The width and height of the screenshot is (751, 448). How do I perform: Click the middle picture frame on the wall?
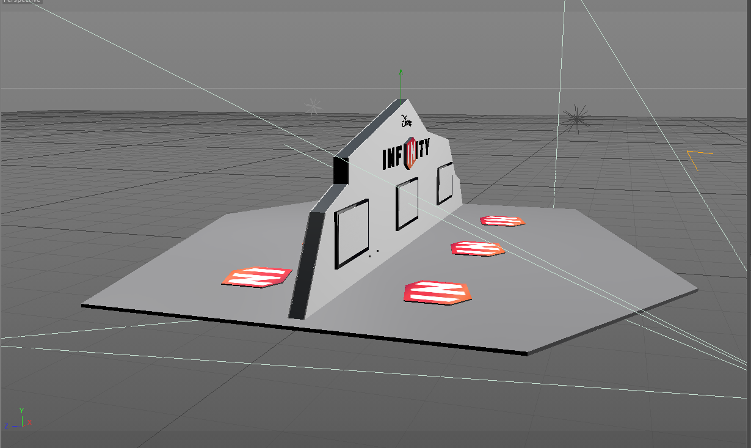click(x=407, y=204)
